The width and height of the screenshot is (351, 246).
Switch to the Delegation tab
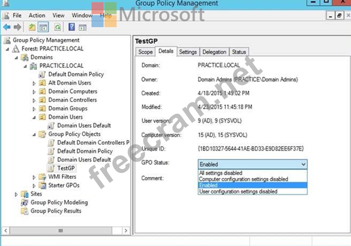pos(214,52)
